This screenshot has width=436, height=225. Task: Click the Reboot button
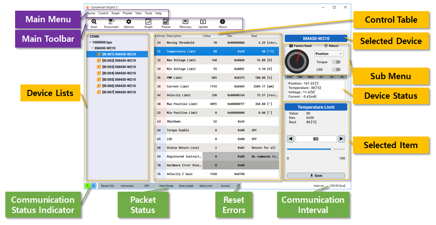click(332, 46)
